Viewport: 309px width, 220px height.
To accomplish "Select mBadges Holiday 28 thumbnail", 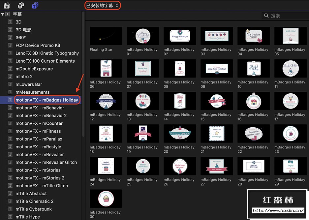I will click(x=254, y=166).
